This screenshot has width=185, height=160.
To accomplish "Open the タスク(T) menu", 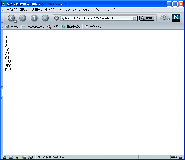I will (x=96, y=10).
